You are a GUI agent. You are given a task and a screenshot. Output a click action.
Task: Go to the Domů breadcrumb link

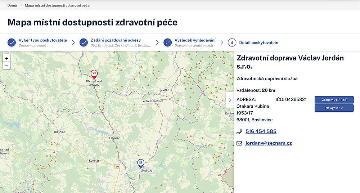(x=12, y=6)
